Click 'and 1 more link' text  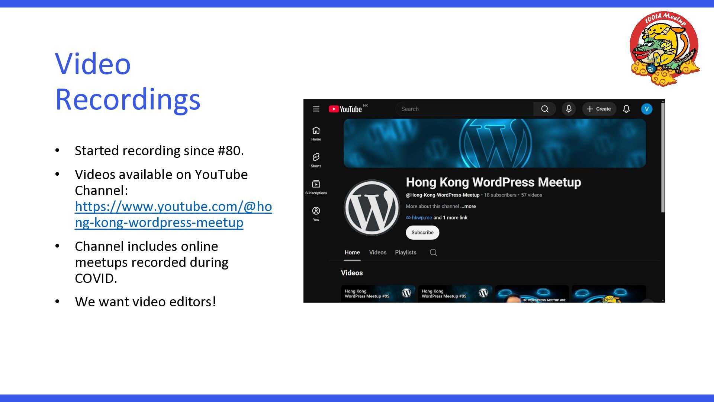tap(450, 218)
